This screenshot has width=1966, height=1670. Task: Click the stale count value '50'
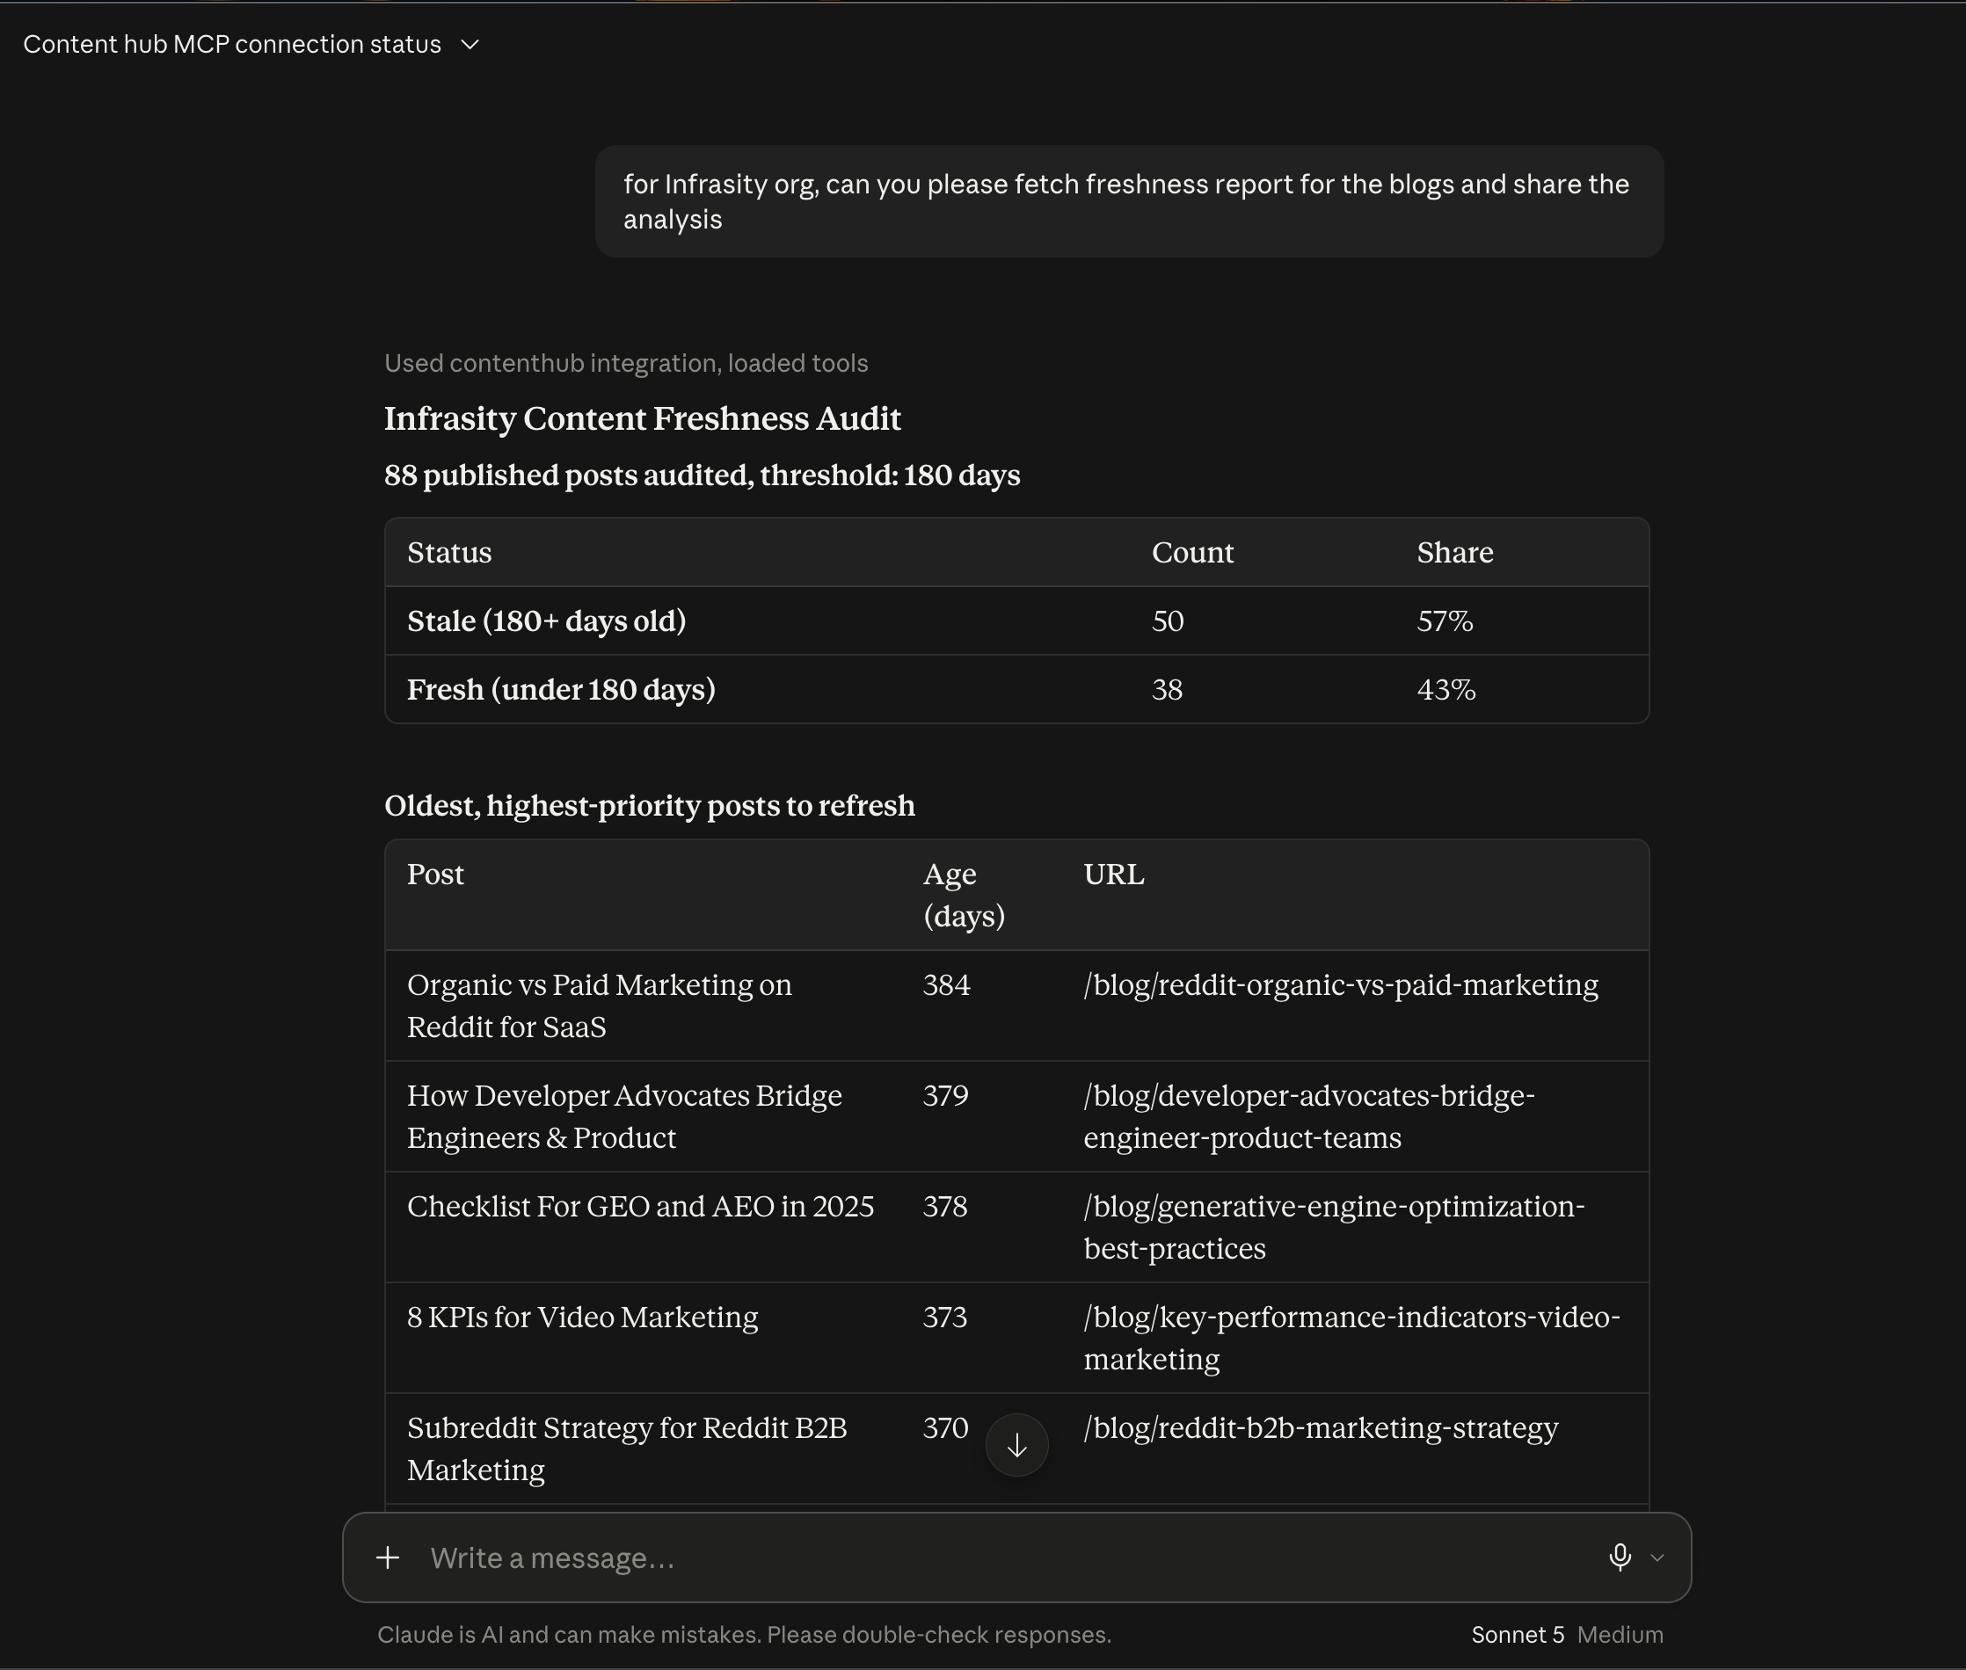(1168, 622)
